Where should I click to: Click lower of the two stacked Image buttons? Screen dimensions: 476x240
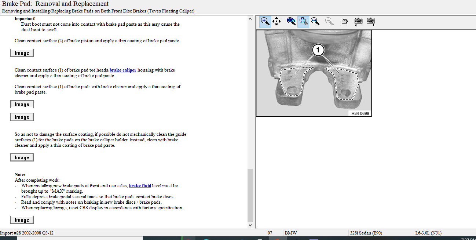[x=22, y=117]
